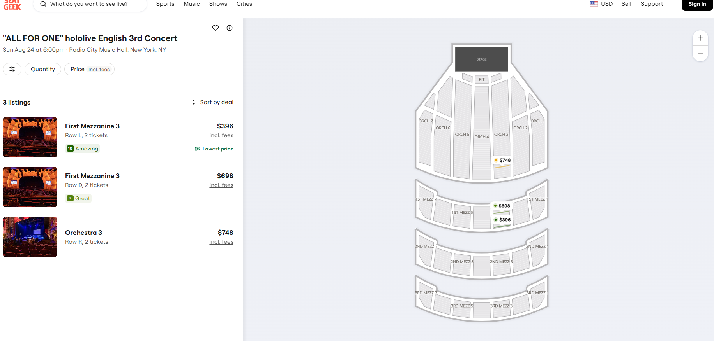Focus the 'What do you want to see live?' search field
The width and height of the screenshot is (714, 341).
(x=90, y=4)
